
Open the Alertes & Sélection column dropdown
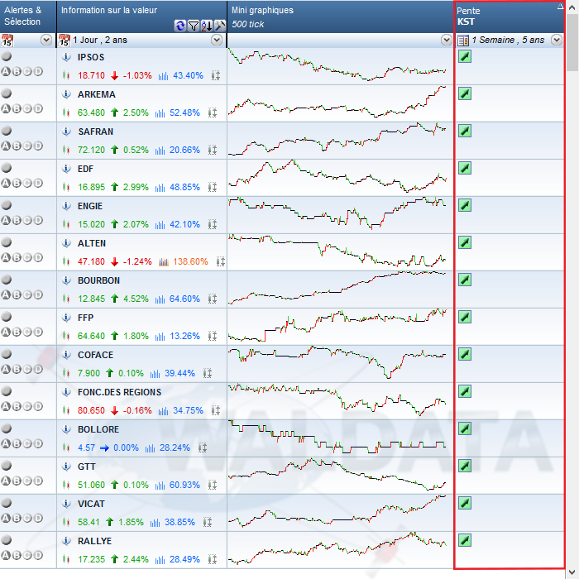(x=46, y=40)
